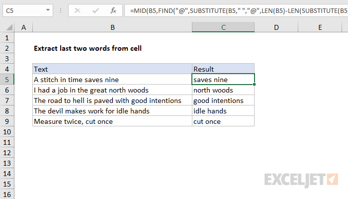Click the Exceljet logo watermark

click(301, 180)
